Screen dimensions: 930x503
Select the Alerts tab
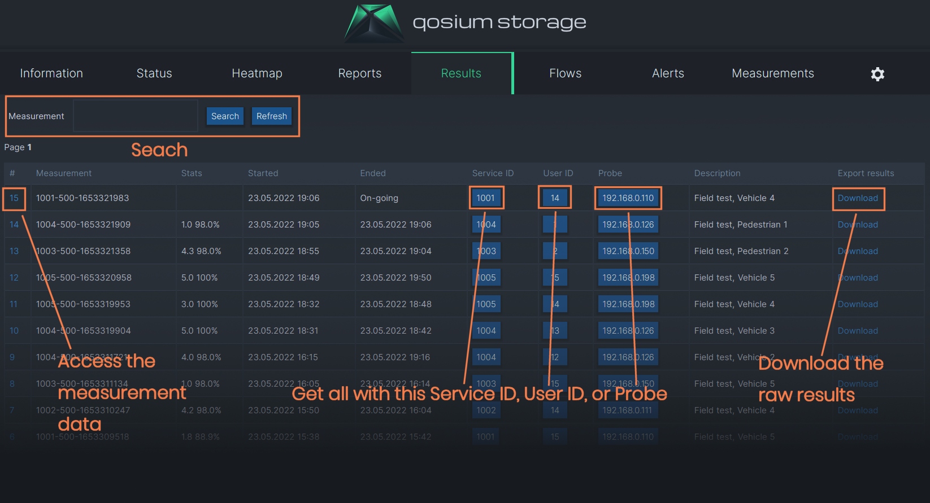click(668, 73)
